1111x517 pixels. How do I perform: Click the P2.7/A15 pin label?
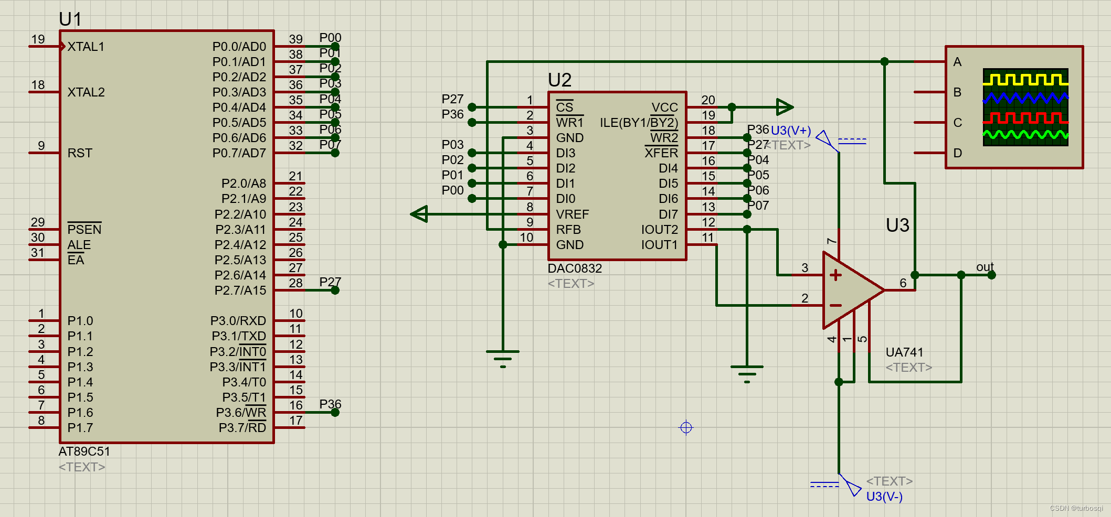240,290
